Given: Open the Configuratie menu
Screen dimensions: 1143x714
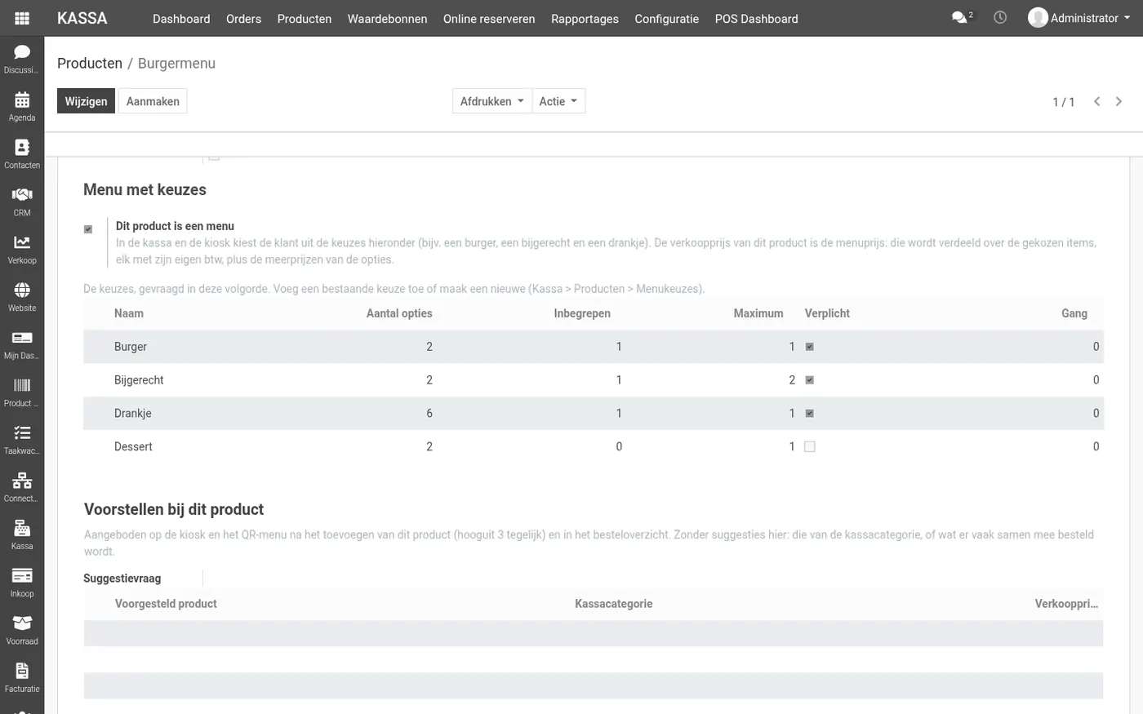Looking at the screenshot, I should (667, 19).
